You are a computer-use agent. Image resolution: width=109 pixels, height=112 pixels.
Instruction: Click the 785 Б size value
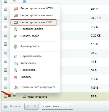[94, 87]
